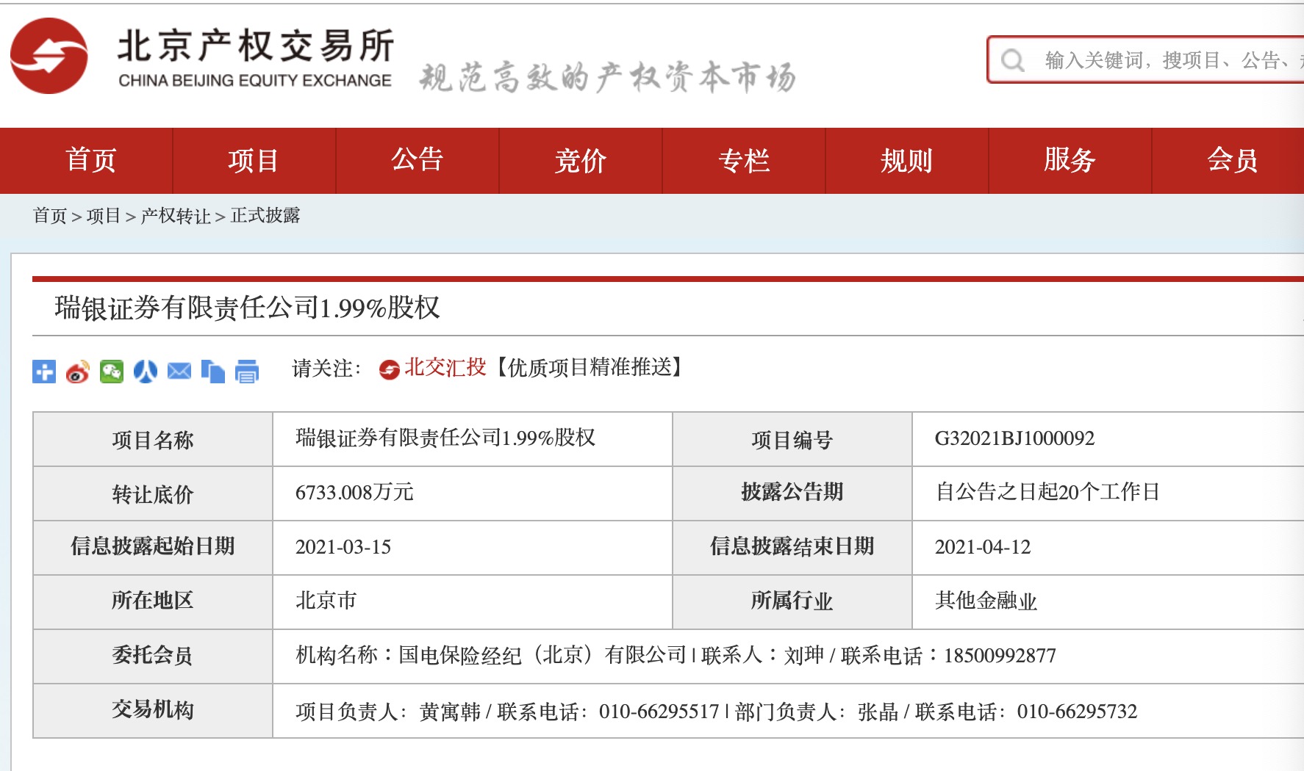The image size is (1304, 771).
Task: Click the 交易机构 header cell
Action: [x=153, y=710]
